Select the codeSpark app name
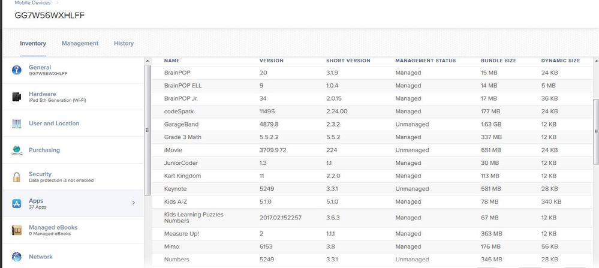Screen dimensions: 599x268 179,112
